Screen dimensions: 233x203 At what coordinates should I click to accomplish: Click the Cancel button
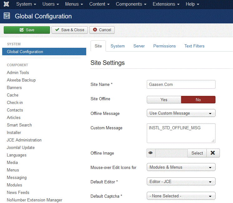[x=102, y=30]
